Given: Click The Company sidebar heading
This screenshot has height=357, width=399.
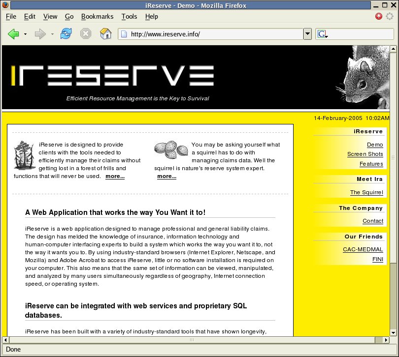Looking at the screenshot, I should (x=361, y=208).
